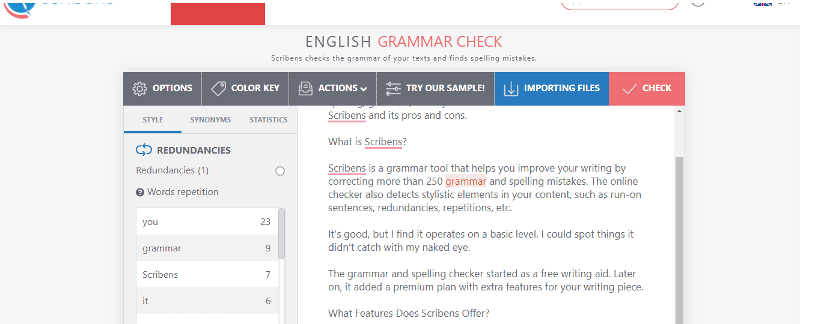Viewport: 821px width, 324px height.
Task: Click the editor scrollbar up arrow
Action: coord(680,111)
